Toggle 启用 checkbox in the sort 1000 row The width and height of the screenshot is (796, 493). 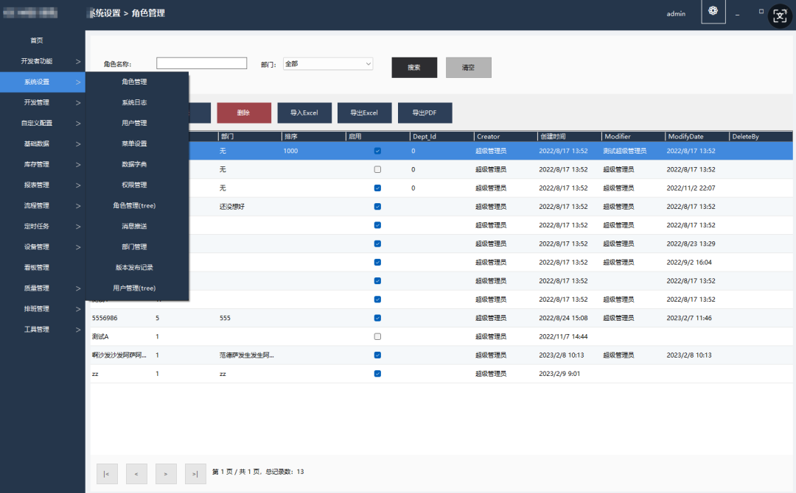(x=377, y=151)
